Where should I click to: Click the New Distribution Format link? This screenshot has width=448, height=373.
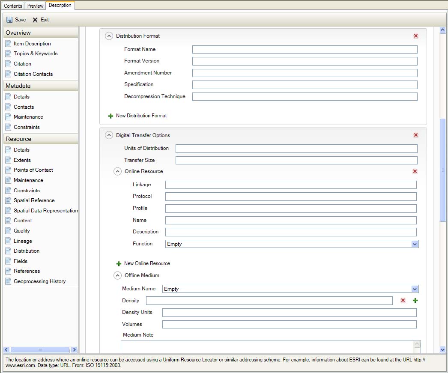[x=141, y=116]
